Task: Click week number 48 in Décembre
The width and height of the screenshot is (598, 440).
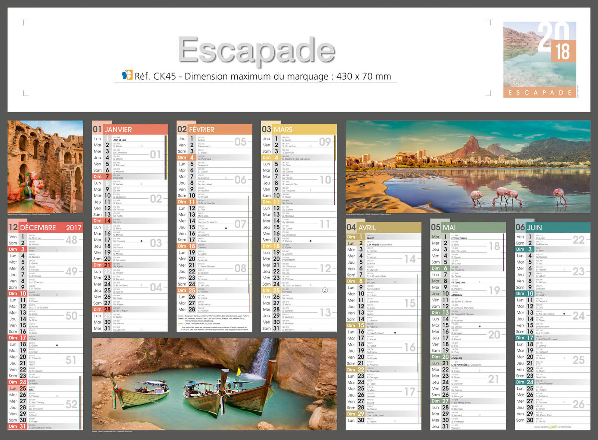Action: coord(71,240)
